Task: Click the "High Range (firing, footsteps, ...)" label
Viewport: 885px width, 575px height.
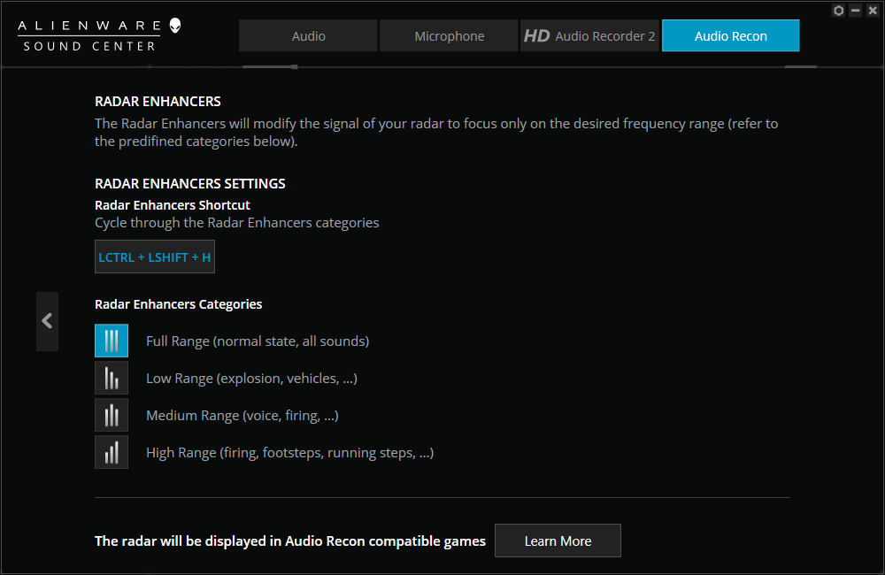Action: 289,452
